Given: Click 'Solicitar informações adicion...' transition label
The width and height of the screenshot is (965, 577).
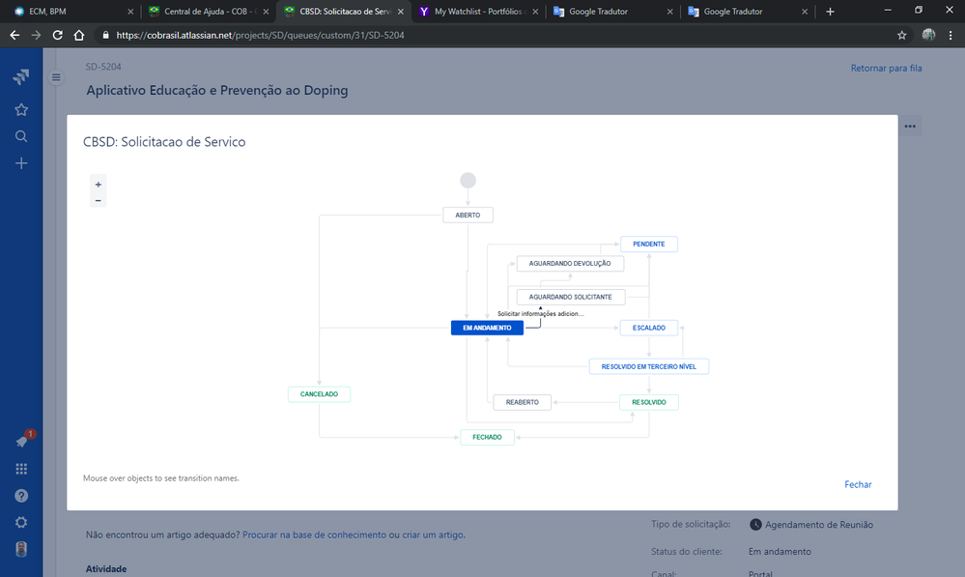Looking at the screenshot, I should [540, 314].
